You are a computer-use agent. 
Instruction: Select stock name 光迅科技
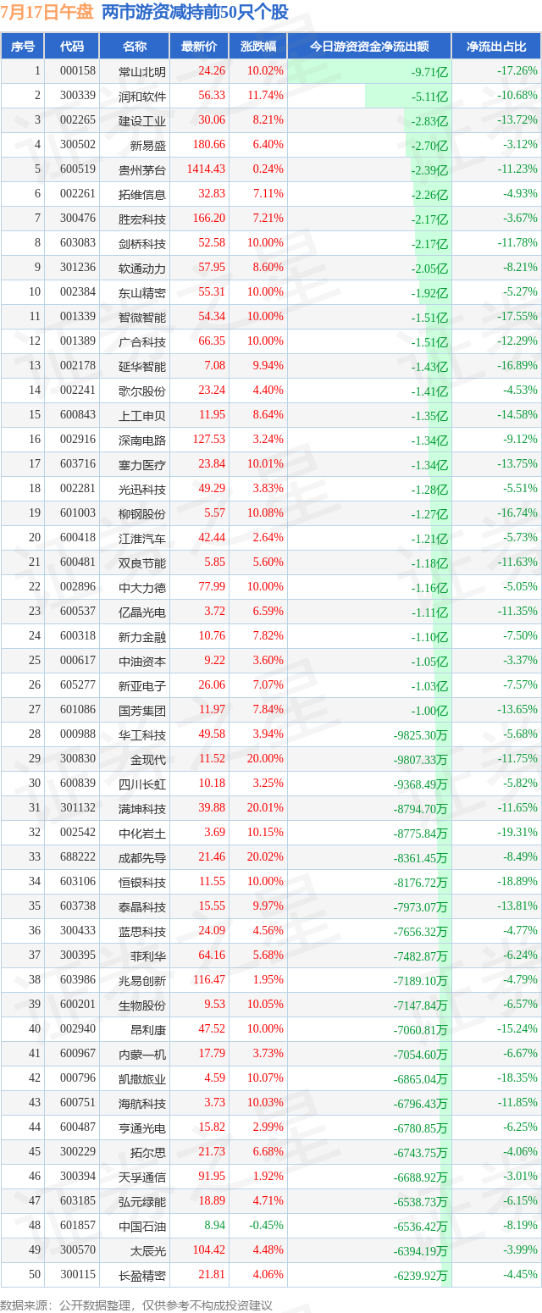tap(142, 489)
